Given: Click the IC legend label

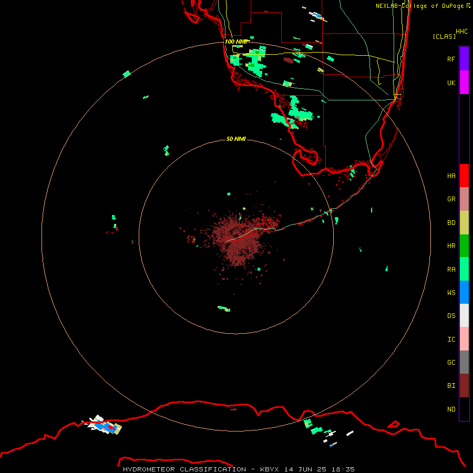Looking at the screenshot, I should 451,340.
